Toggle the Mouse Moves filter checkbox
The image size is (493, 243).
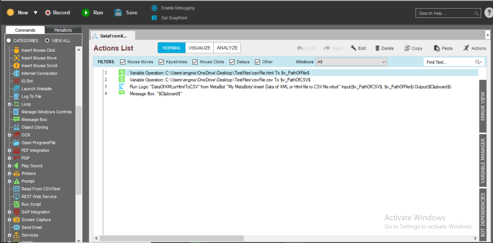tap(123, 62)
